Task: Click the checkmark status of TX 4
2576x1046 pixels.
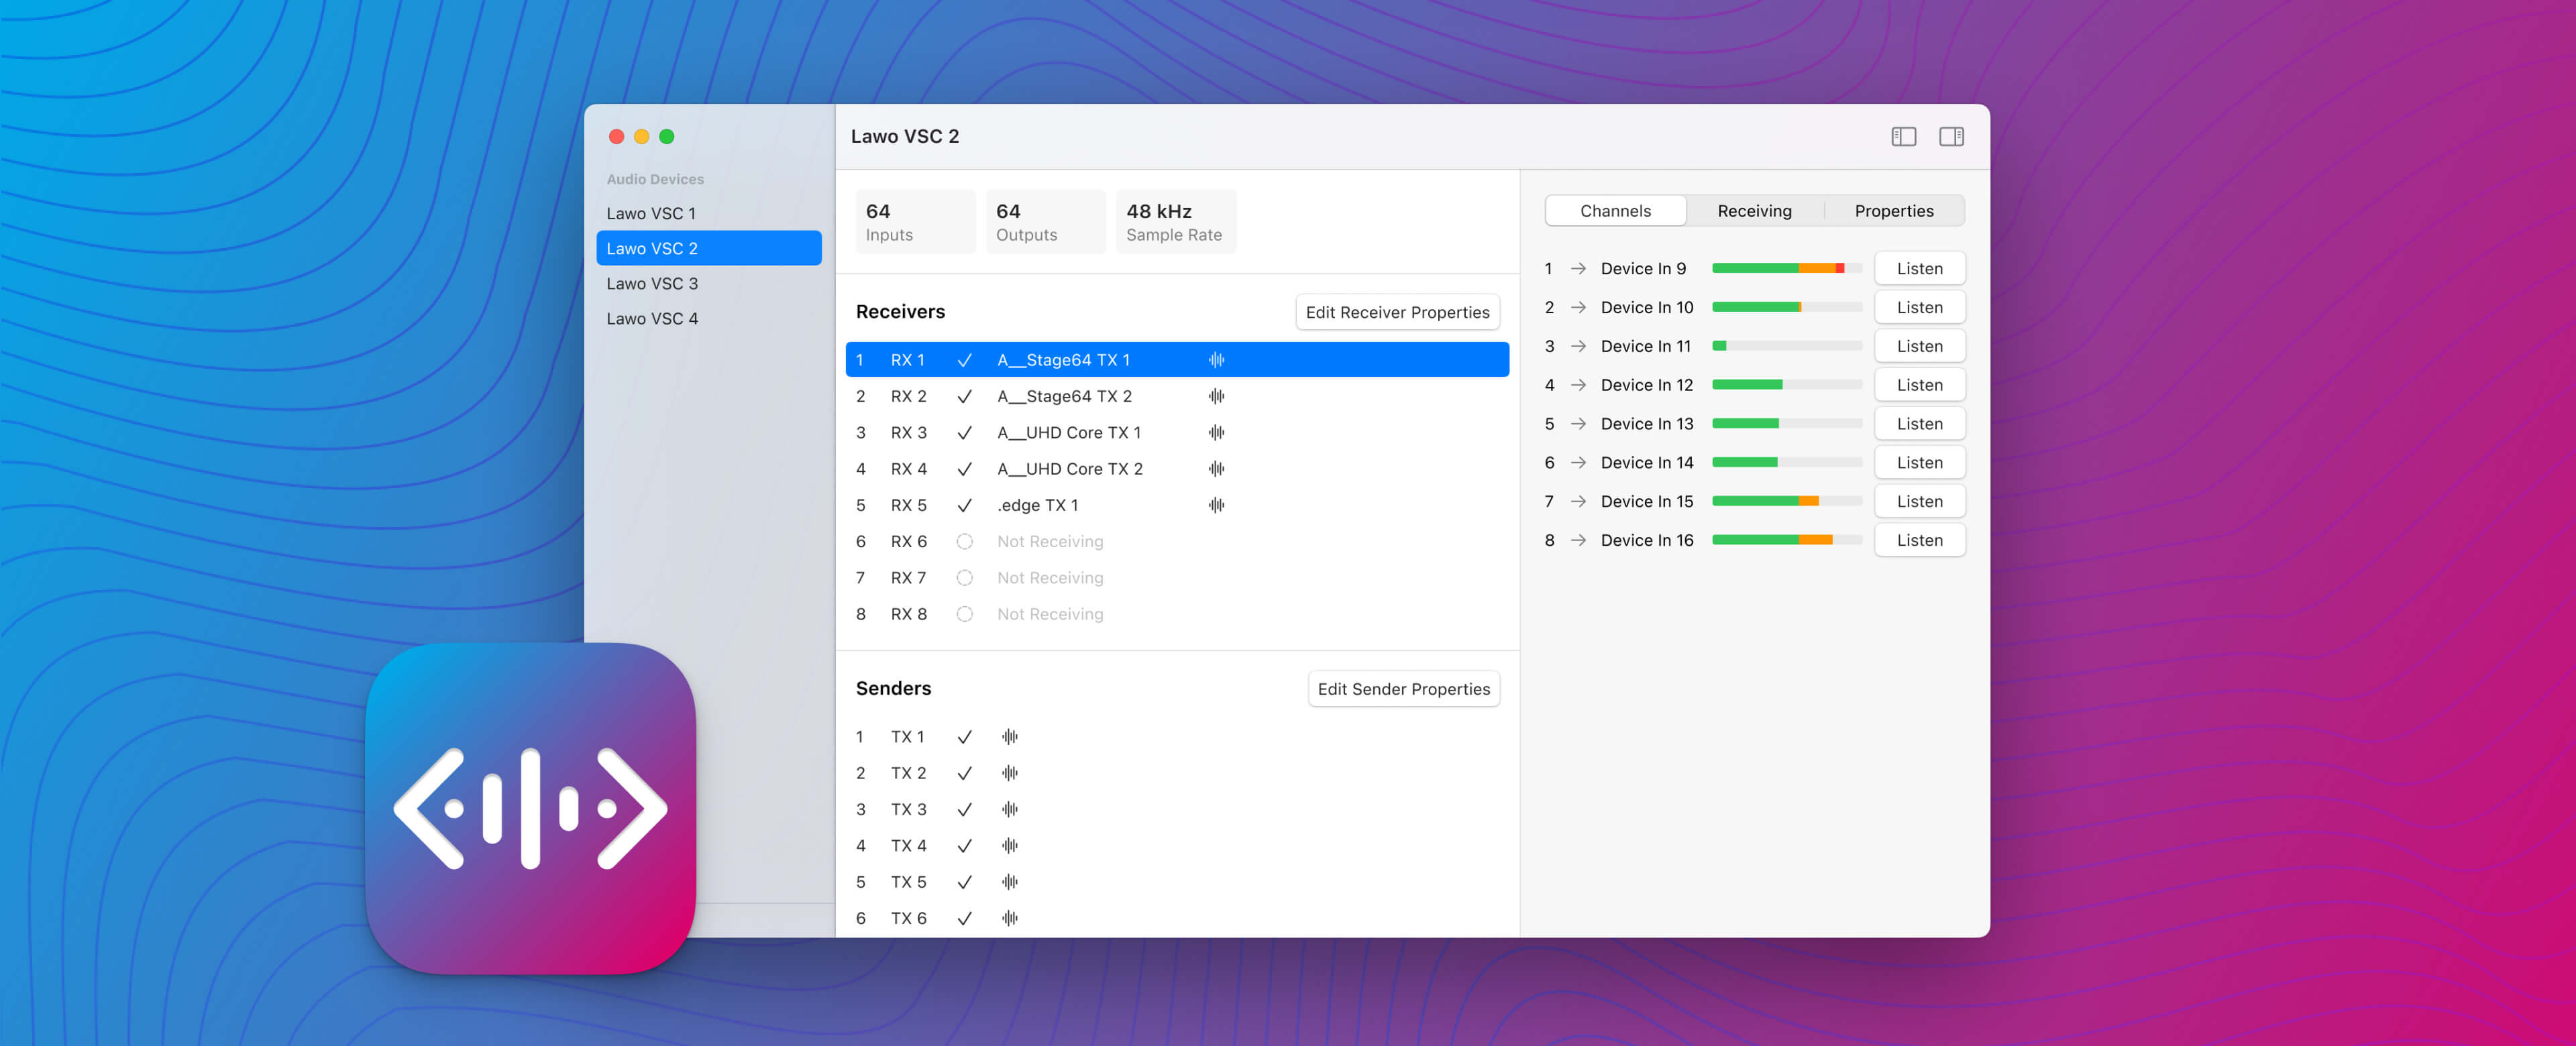Action: (x=964, y=846)
